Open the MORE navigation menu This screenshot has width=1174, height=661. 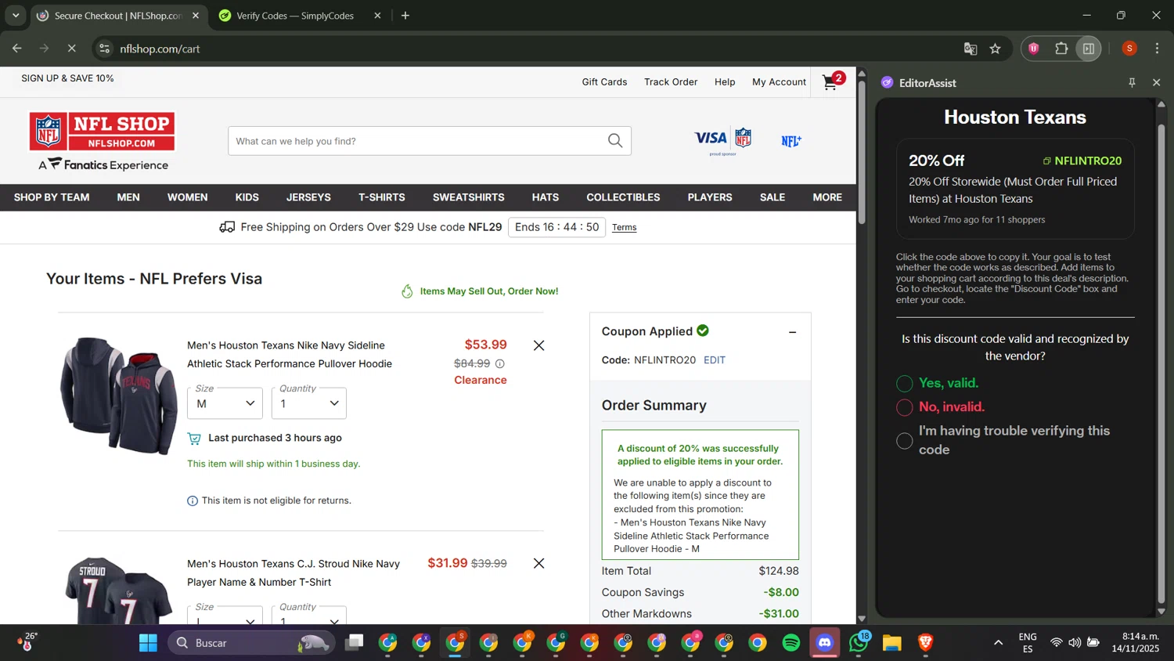827,197
